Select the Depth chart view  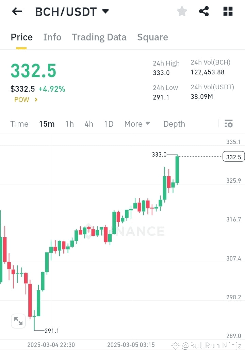pyautogui.click(x=174, y=124)
